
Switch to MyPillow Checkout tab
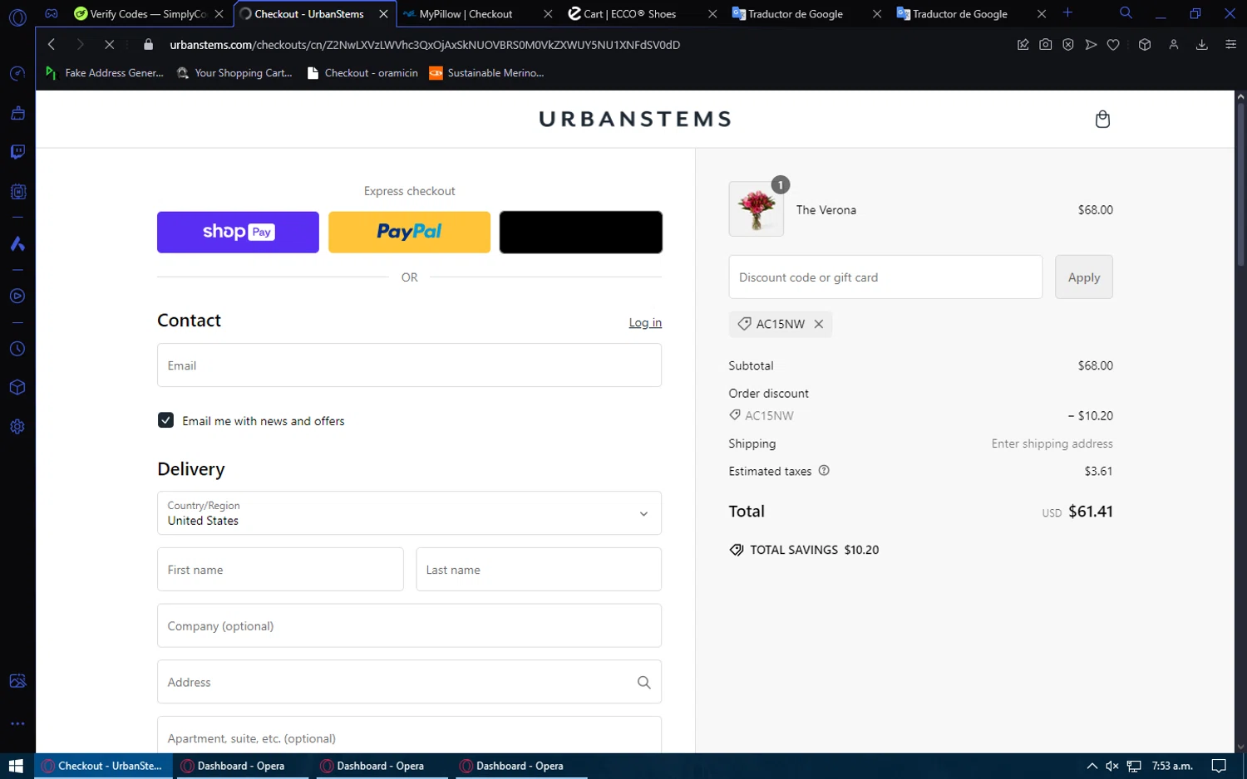476,14
